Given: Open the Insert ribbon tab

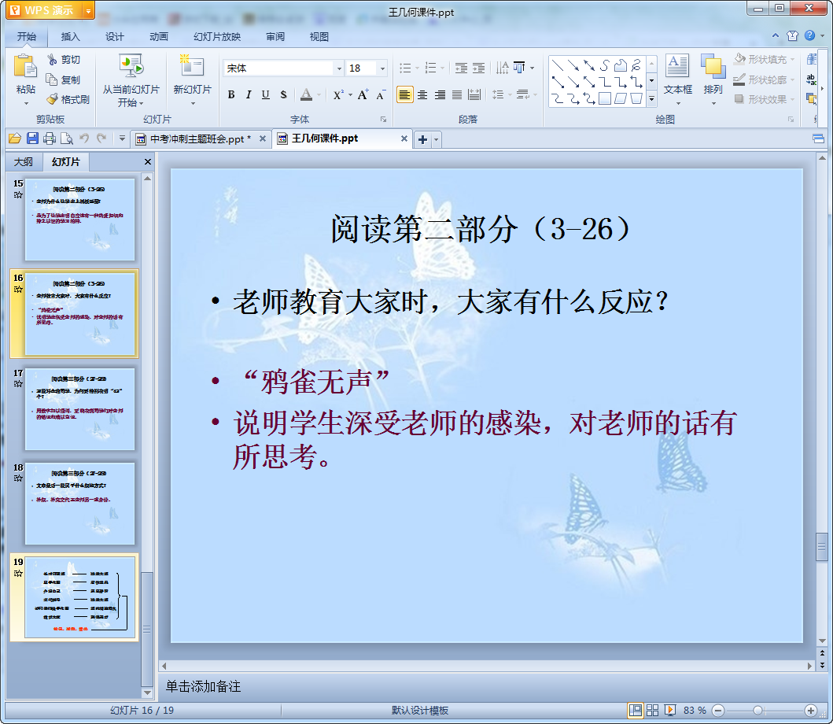Looking at the screenshot, I should click(70, 37).
